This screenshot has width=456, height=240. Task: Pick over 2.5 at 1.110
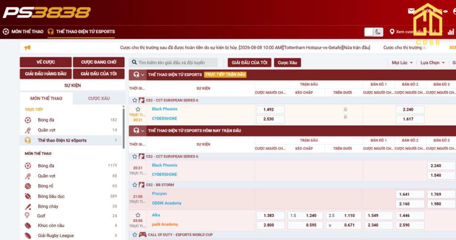point(343,215)
